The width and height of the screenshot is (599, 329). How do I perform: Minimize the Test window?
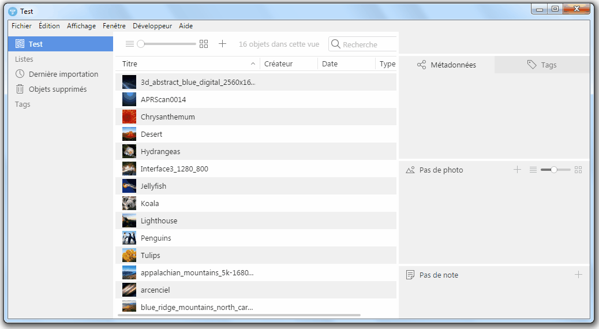pyautogui.click(x=540, y=9)
